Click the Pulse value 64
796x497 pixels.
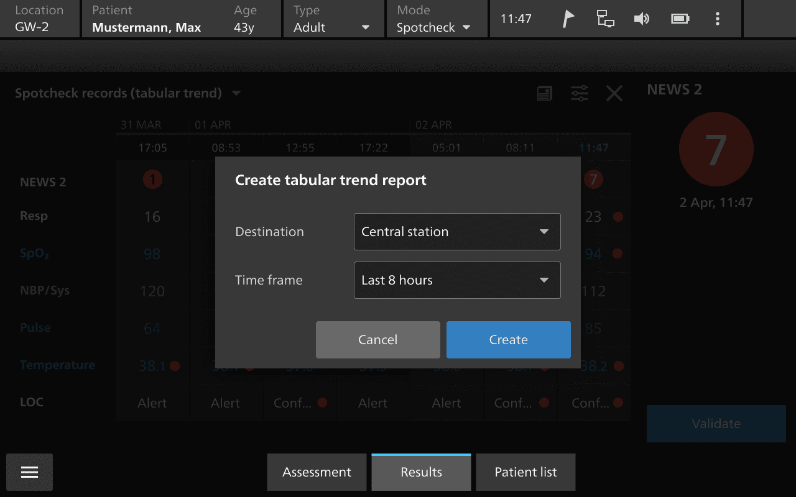point(152,329)
